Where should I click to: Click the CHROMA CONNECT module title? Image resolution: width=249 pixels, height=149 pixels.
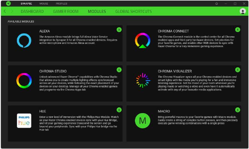173,31
